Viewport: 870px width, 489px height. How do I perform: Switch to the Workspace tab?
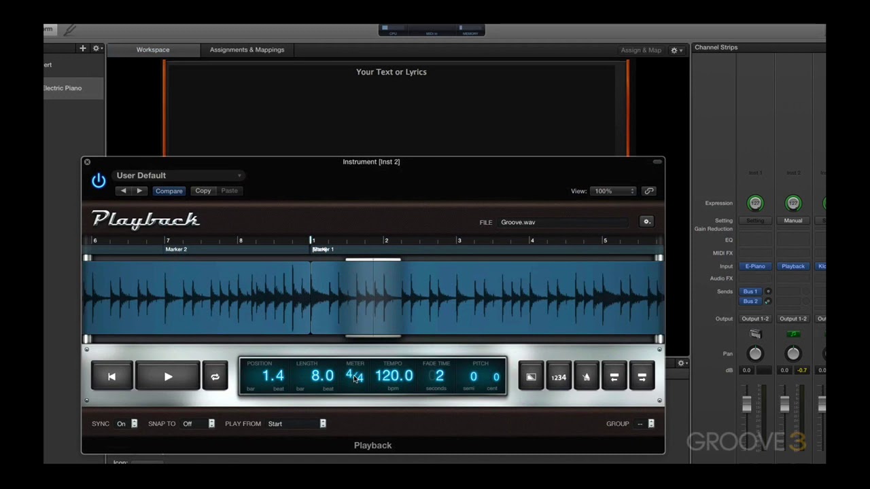pyautogui.click(x=153, y=50)
